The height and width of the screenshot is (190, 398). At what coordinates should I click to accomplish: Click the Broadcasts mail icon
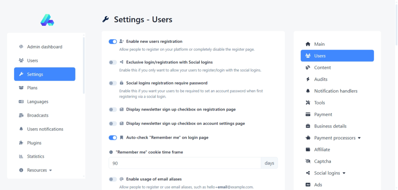(21, 115)
